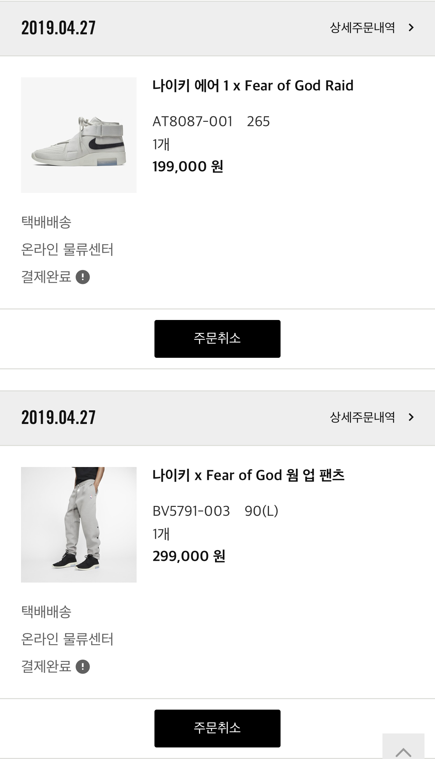
Task: Click the grey warm-up pants product thumbnail
Action: [x=79, y=525]
